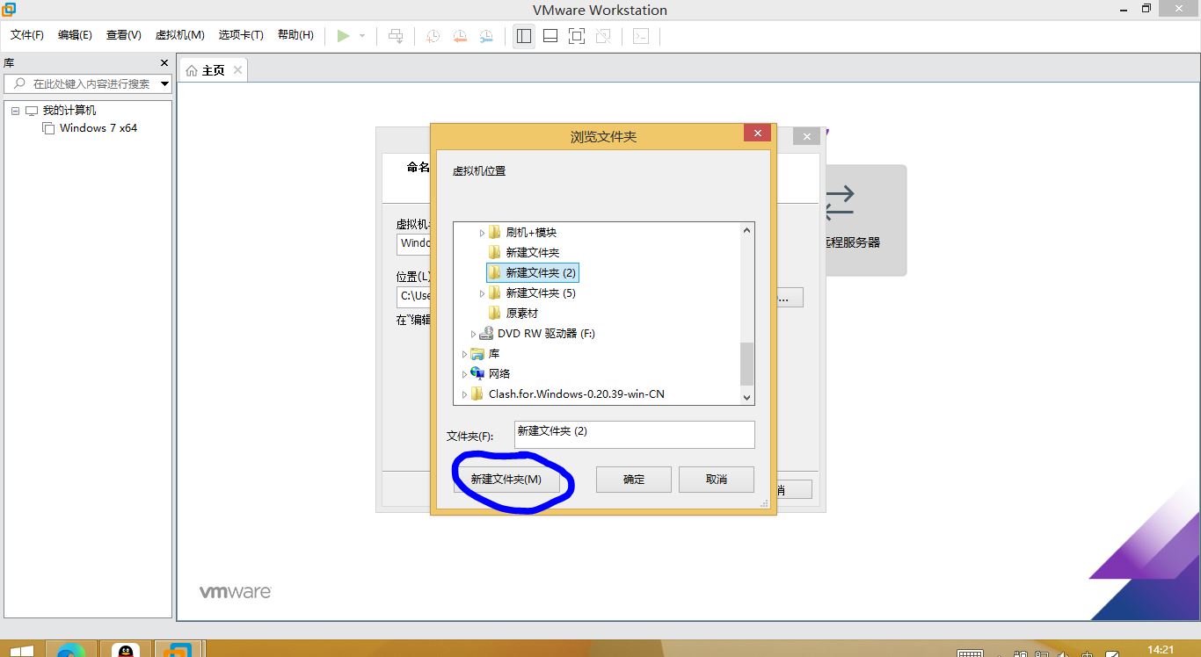Toggle the library sidebar visibility icon
The width and height of the screenshot is (1201, 657).
pyautogui.click(x=524, y=36)
